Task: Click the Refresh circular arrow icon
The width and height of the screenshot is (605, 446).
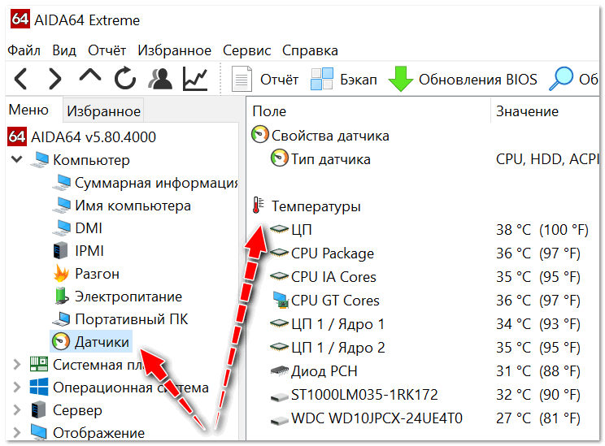Action: coord(125,78)
